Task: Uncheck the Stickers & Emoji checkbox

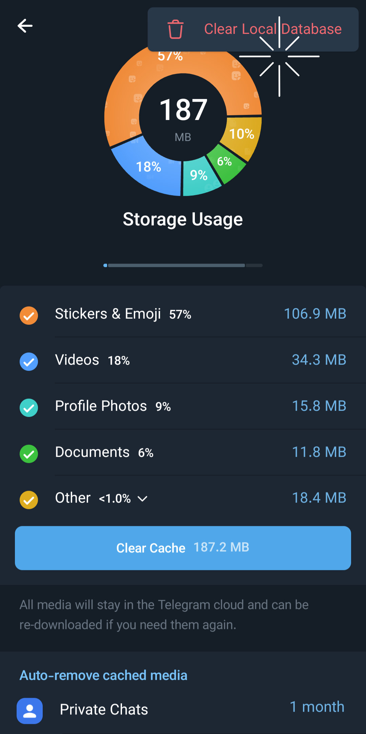Action: (29, 315)
